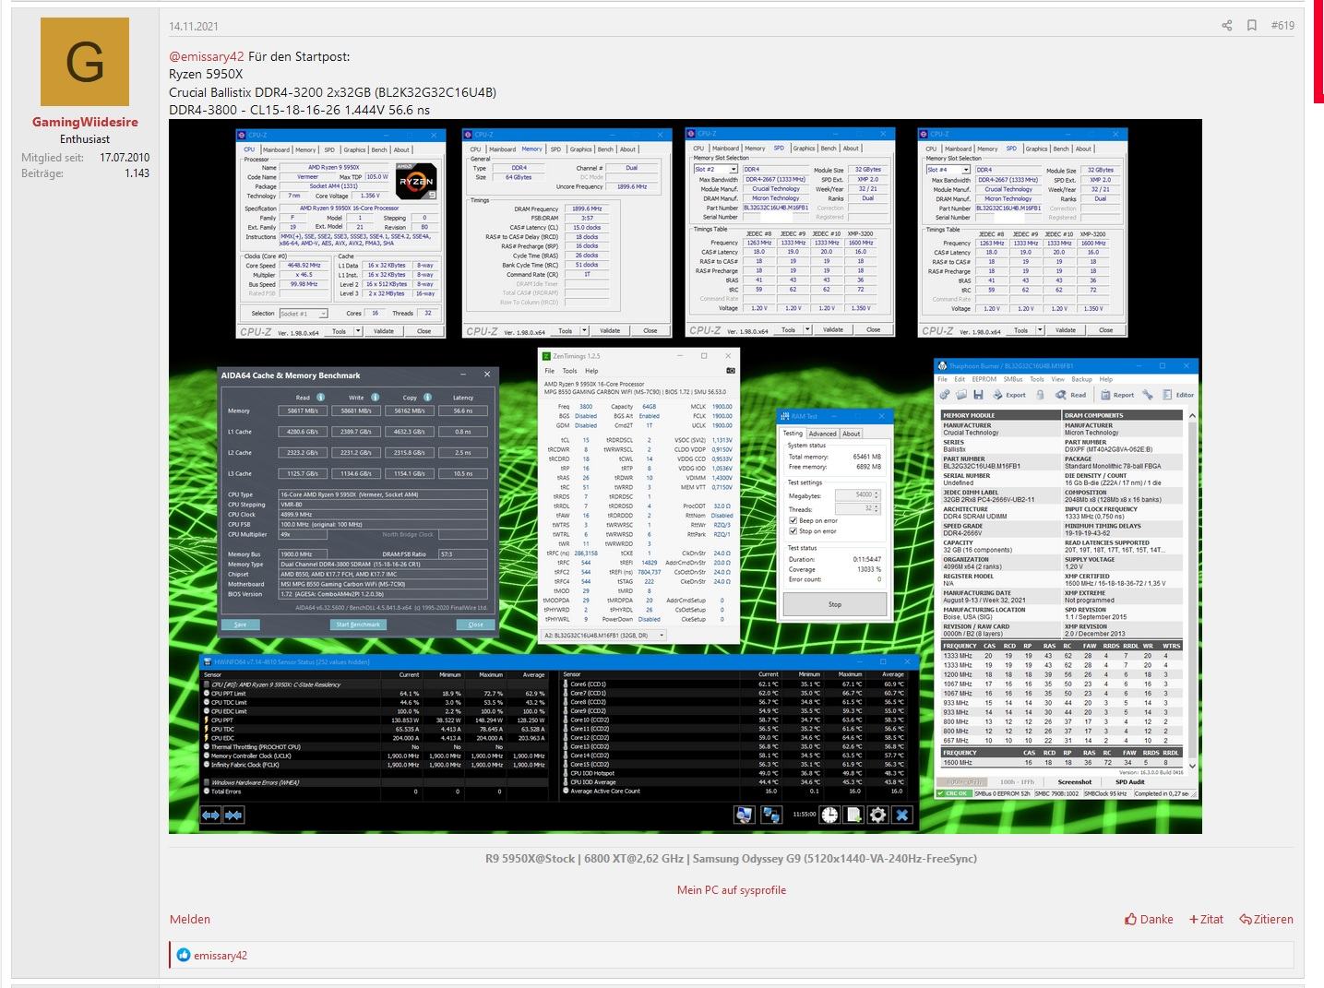Toggle Stop on error checkbox in RAM Test
Screen dimensions: 1324x988
click(x=793, y=531)
